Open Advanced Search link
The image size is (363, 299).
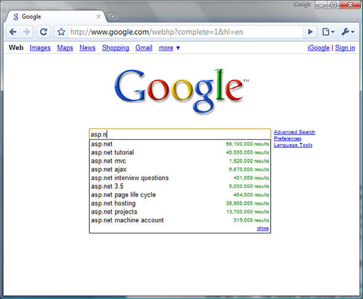pyautogui.click(x=294, y=132)
